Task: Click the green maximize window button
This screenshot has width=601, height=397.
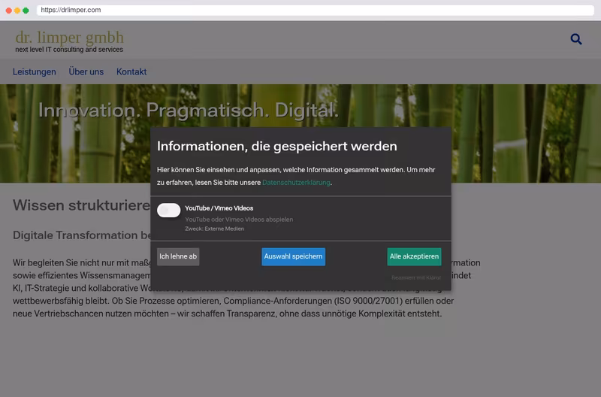Action: 26,11
